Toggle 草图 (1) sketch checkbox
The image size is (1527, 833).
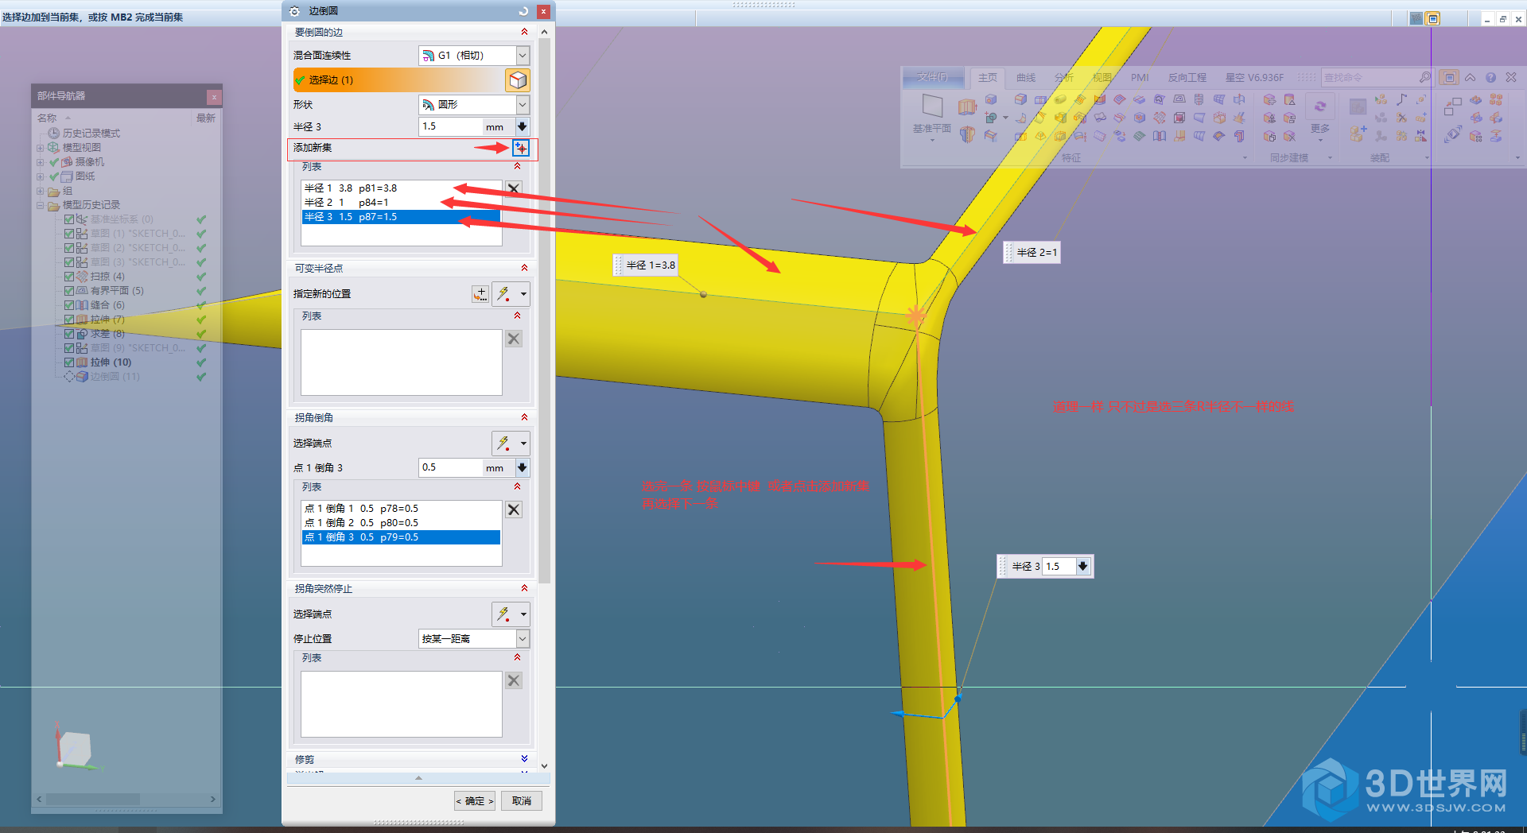point(69,234)
